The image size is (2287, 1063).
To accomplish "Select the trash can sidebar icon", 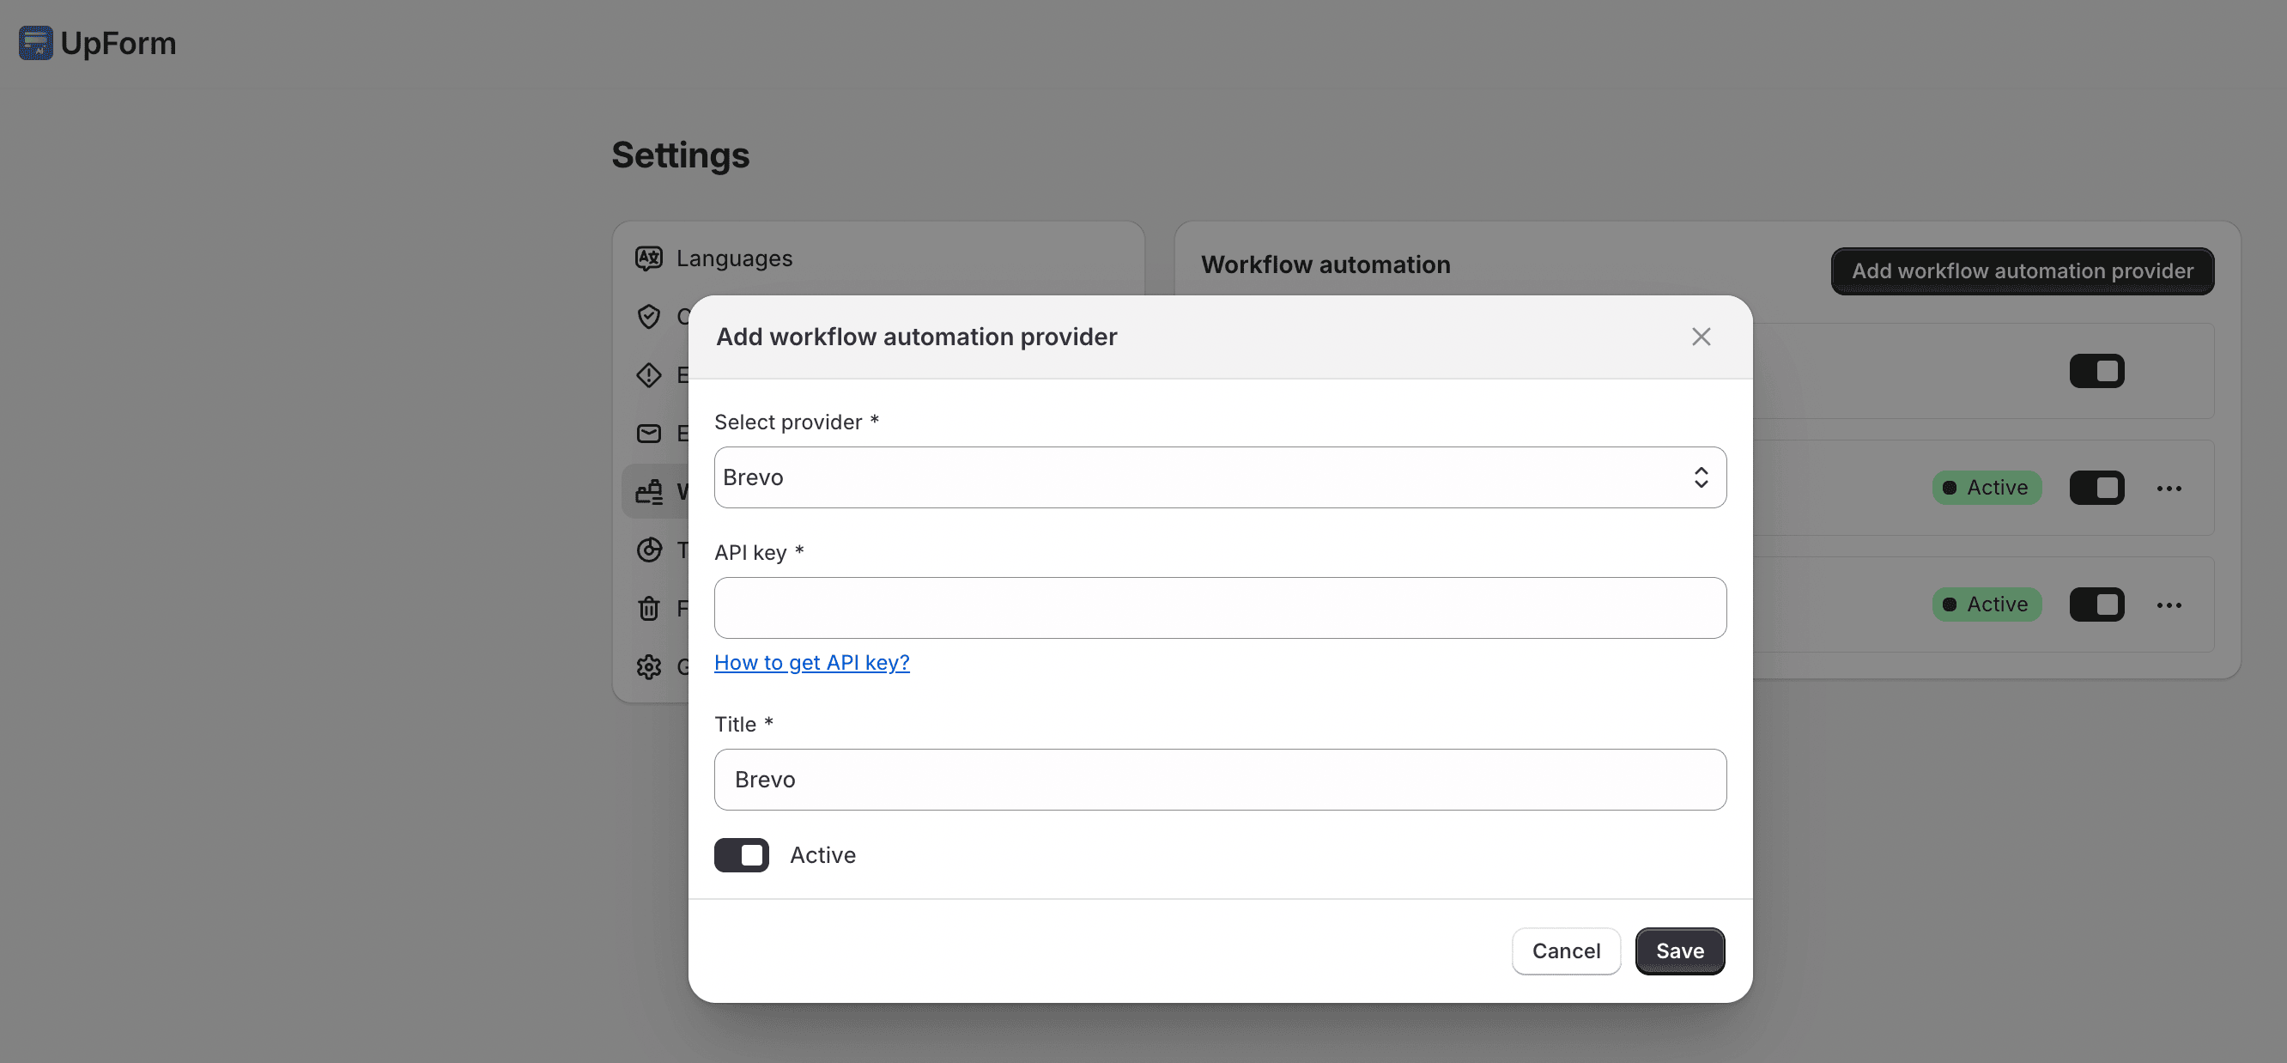I will 649,608.
